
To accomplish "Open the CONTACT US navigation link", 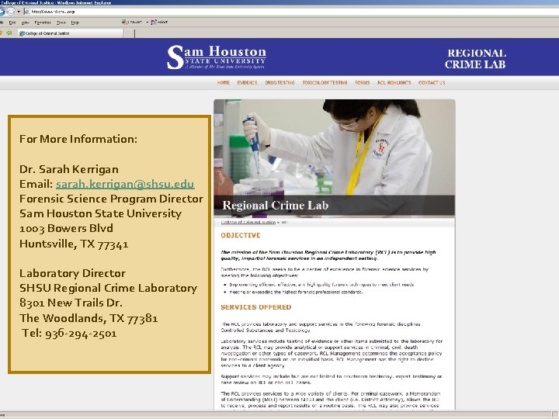I will (x=432, y=83).
